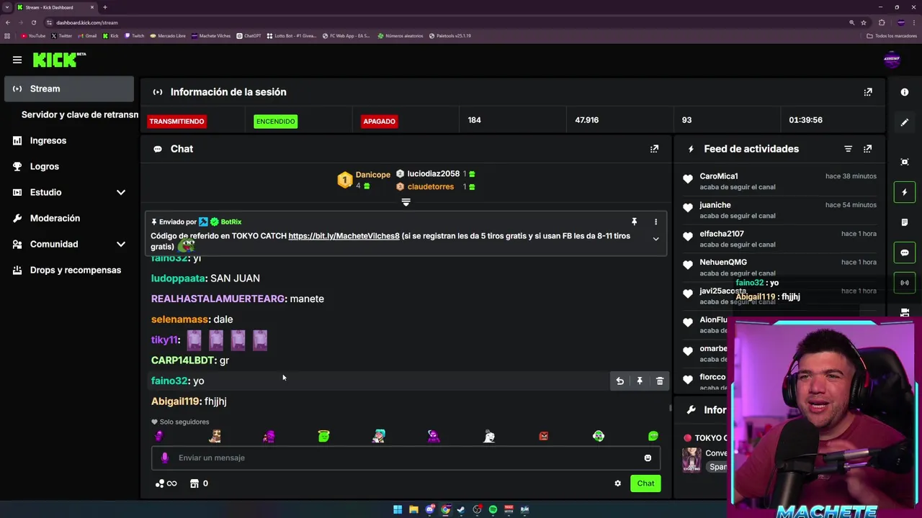This screenshot has height=518, width=922.
Task: Open the ChatGPT bookmark
Action: pos(249,36)
